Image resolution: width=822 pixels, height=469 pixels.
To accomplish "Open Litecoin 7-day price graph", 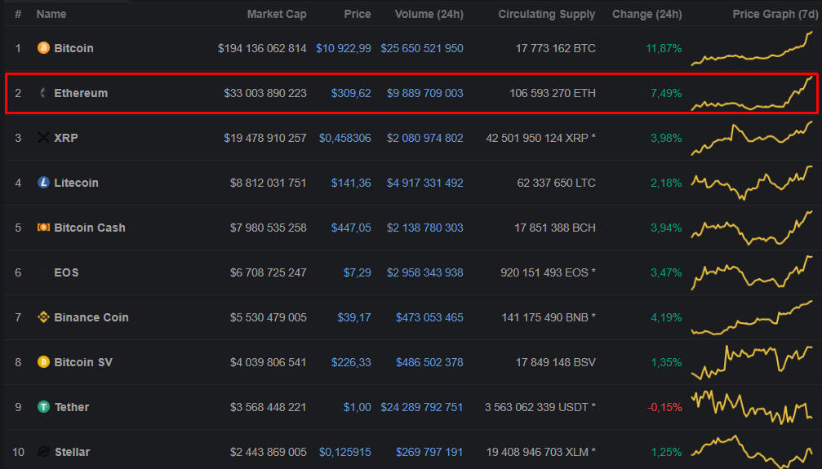I will [753, 183].
